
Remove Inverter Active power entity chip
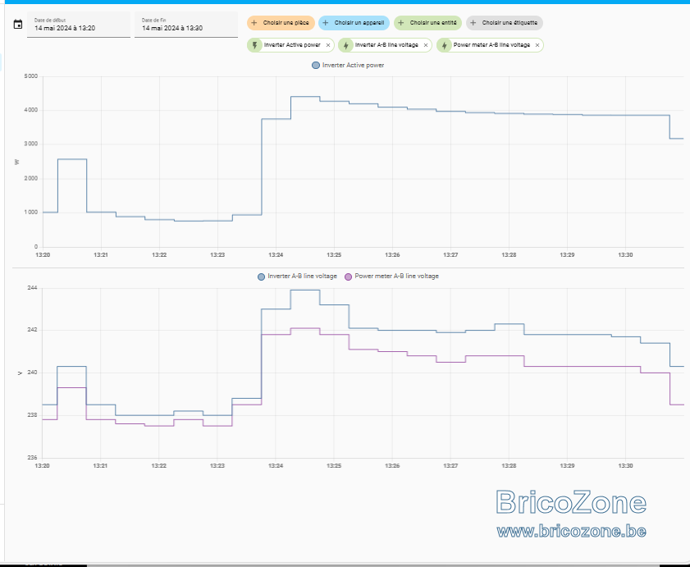[328, 45]
